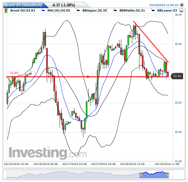Click the blue MA(10) legend marker
Image resolution: width=188 pixels, height=182 pixels.
pyautogui.click(x=43, y=10)
